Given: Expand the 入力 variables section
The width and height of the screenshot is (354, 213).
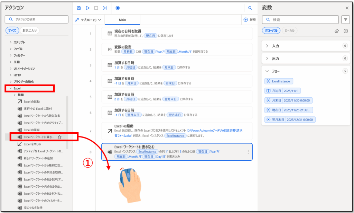Looking at the screenshot, I should (x=267, y=46).
